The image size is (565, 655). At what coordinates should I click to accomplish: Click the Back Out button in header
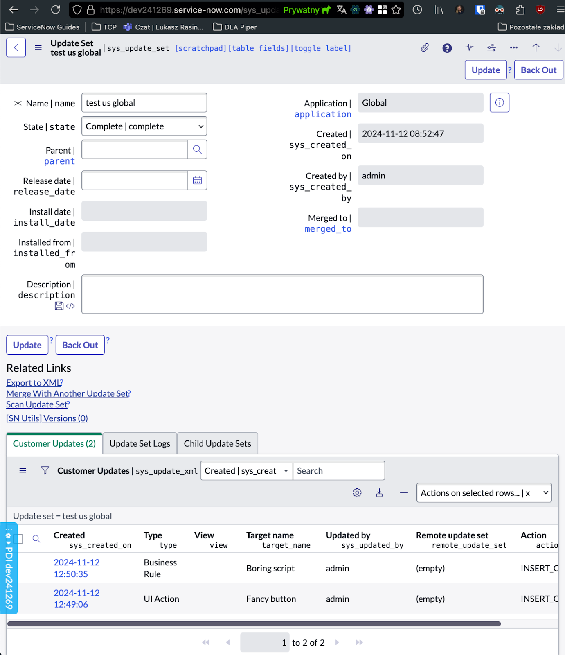(x=538, y=70)
